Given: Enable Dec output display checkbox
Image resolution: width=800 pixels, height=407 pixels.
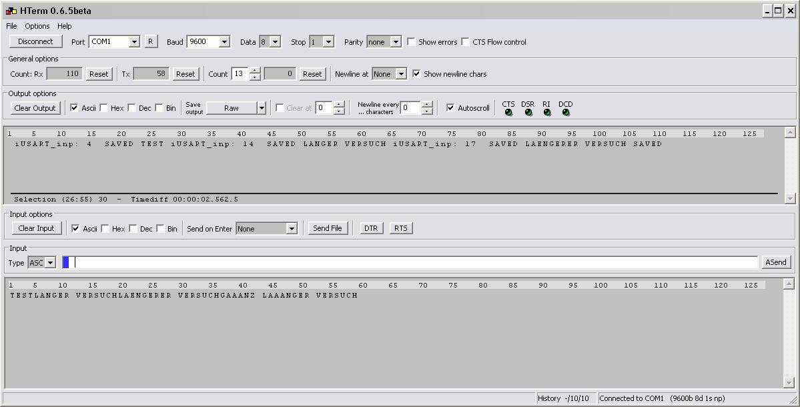Looking at the screenshot, I should [x=131, y=107].
